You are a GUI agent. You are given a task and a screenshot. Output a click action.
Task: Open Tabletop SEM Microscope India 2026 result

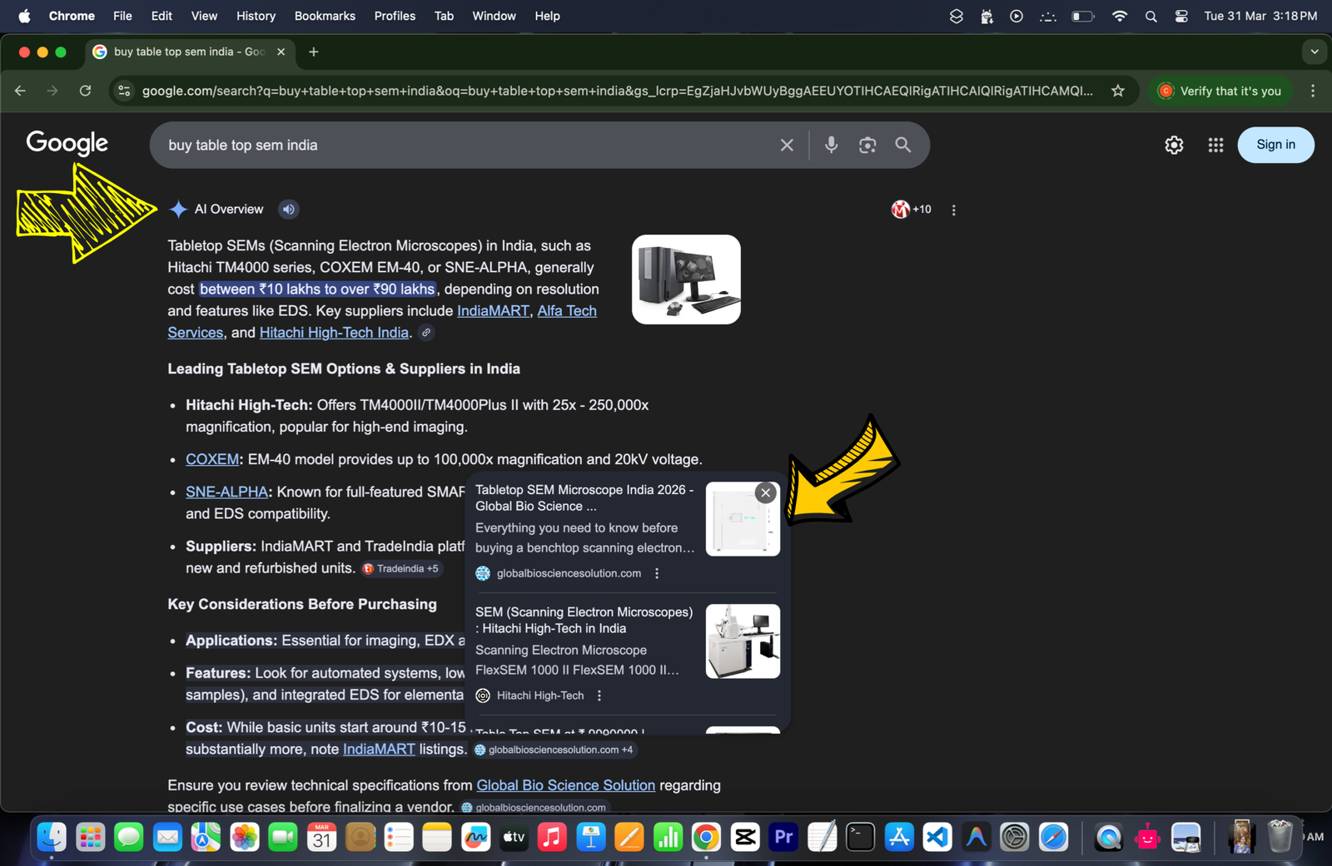click(x=584, y=497)
